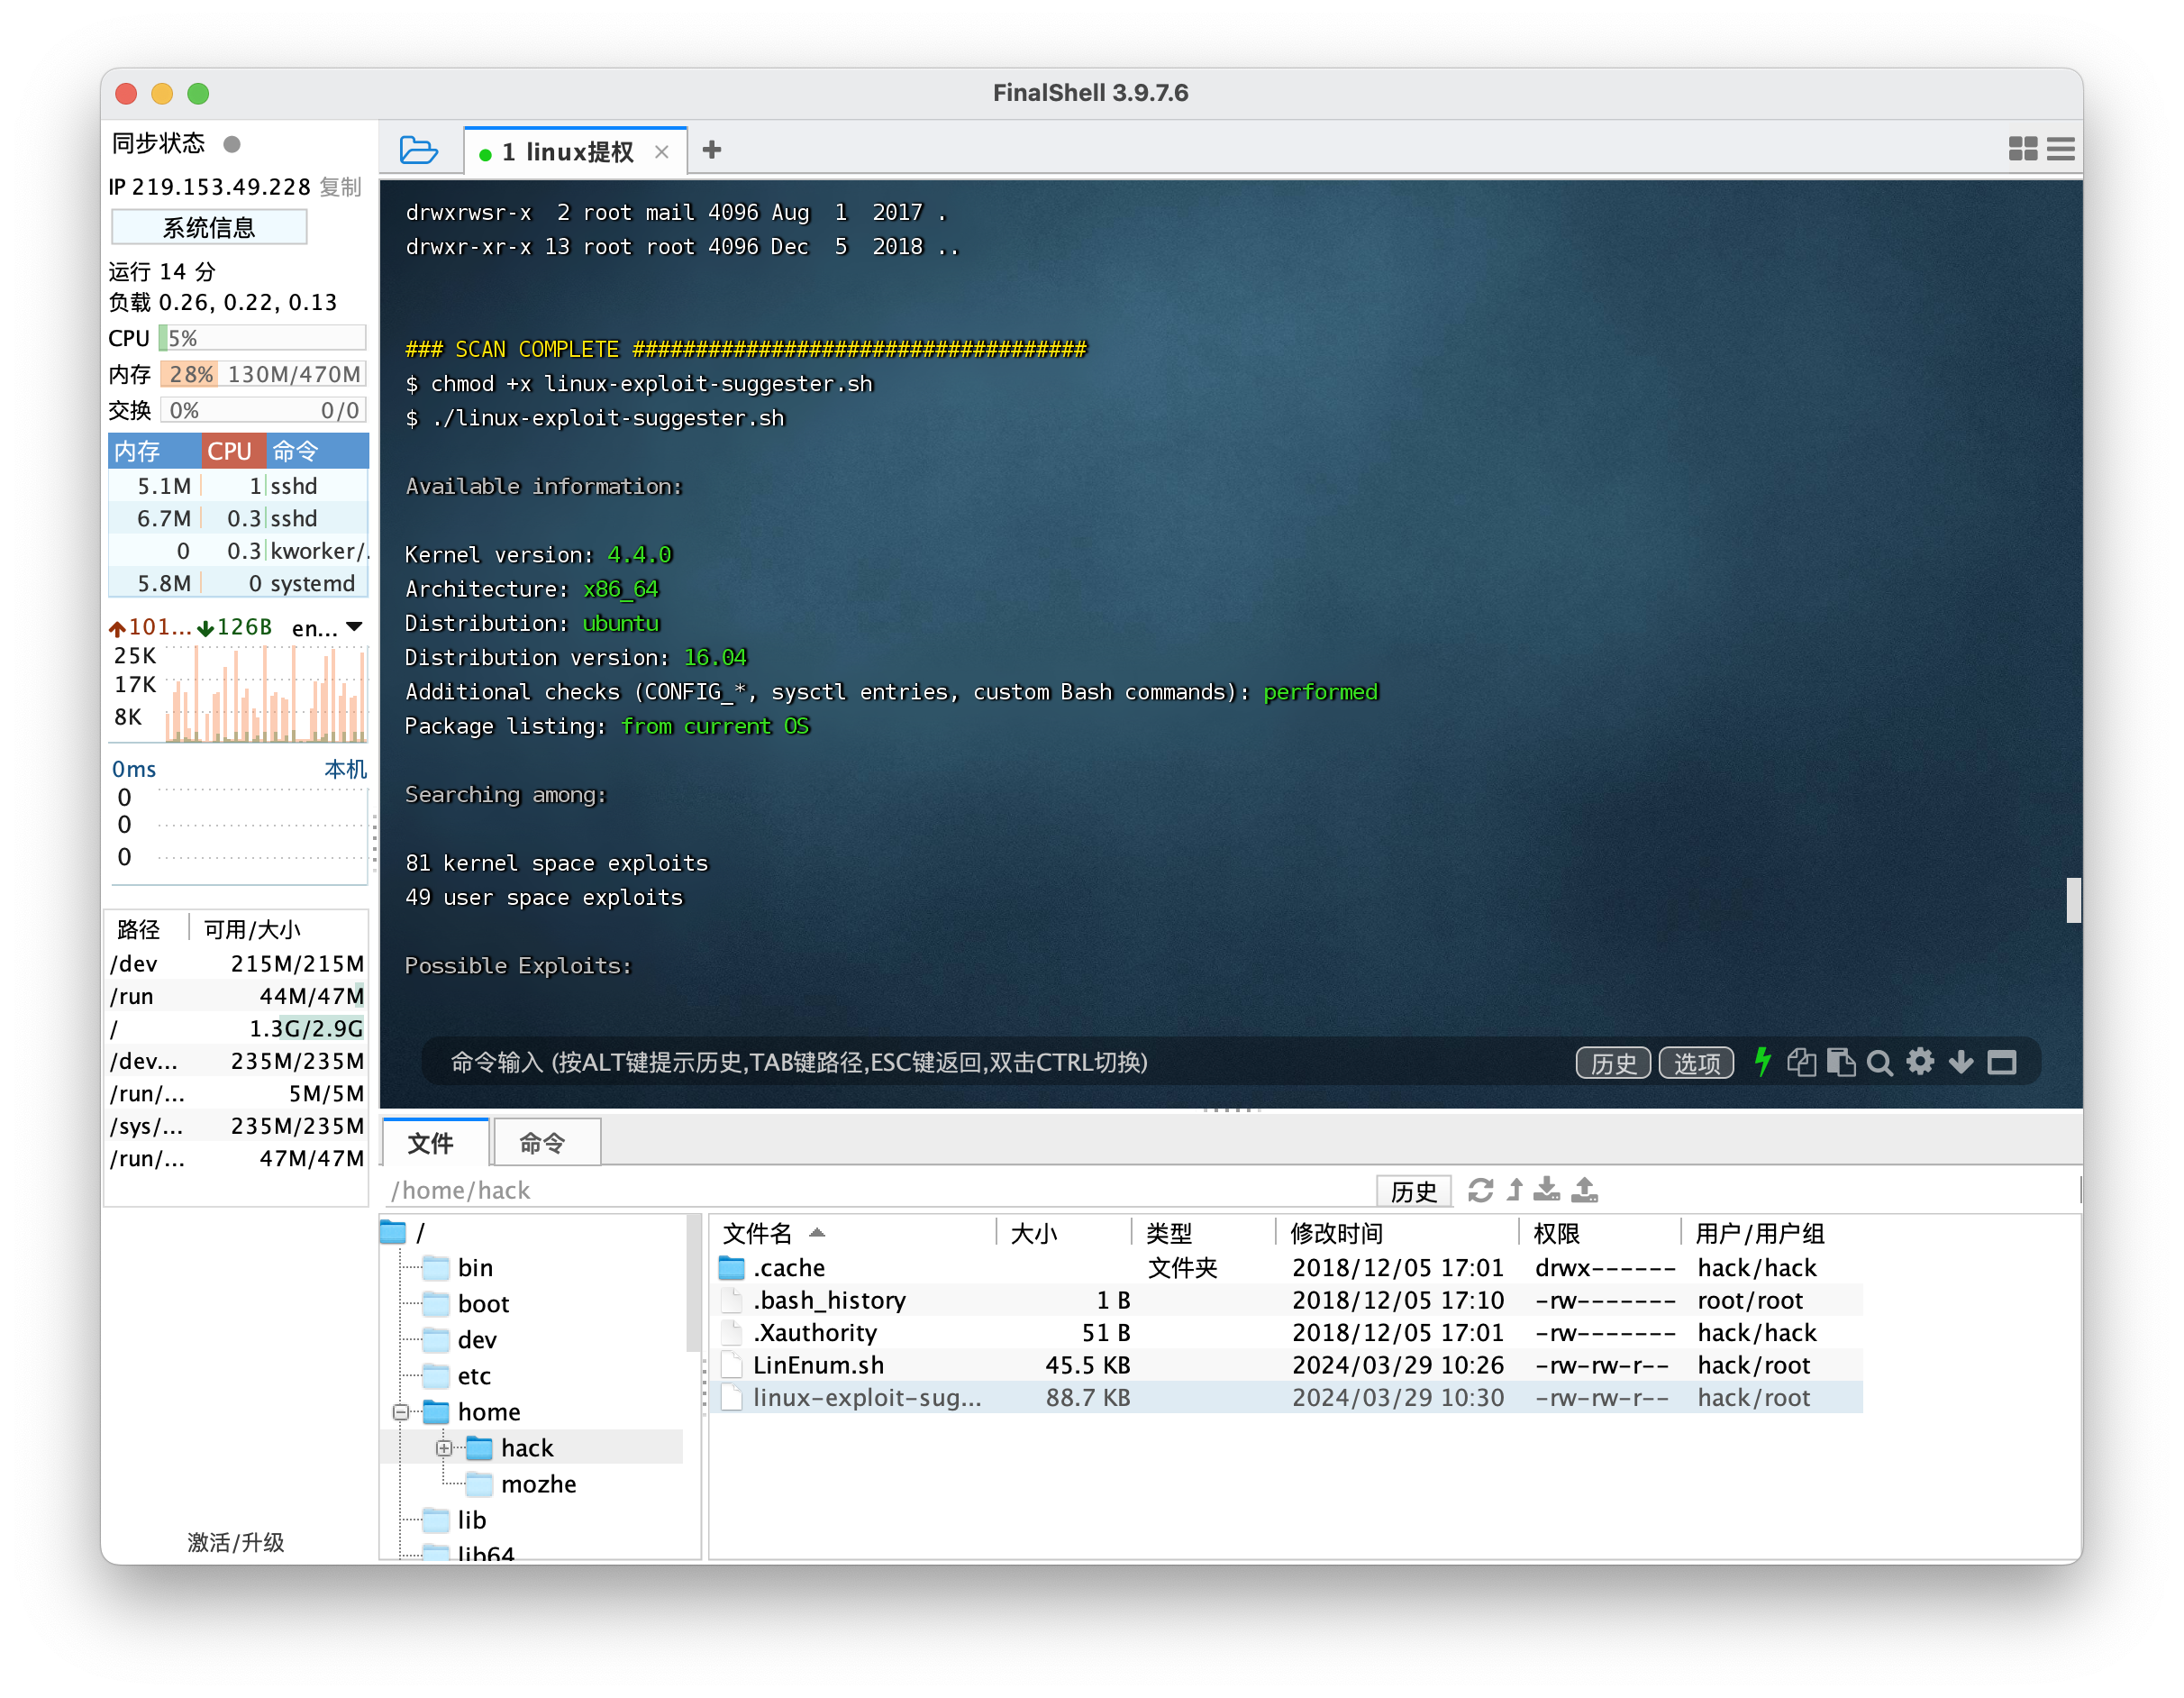This screenshot has height=1698, width=2184.
Task: Click the scroll-to-bottom down arrow icon
Action: pyautogui.click(x=1961, y=1062)
